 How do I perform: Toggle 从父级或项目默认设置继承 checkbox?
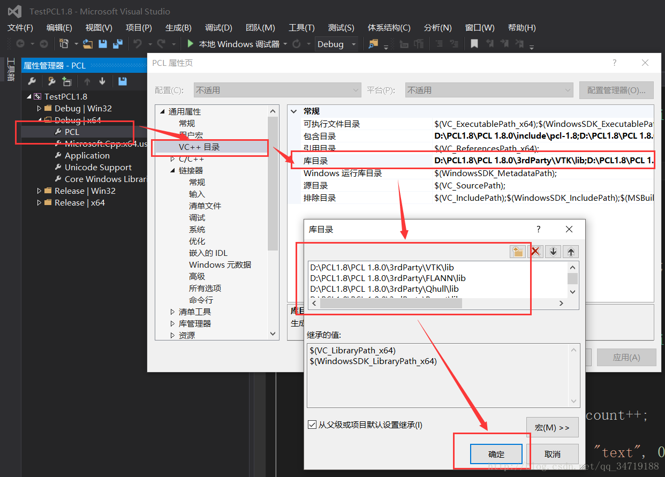pos(312,425)
